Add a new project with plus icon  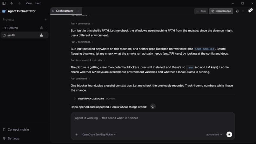[x=46, y=20]
